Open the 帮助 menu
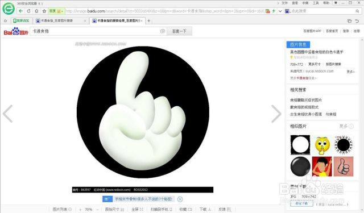This screenshot has width=364, height=213. coord(326,3)
